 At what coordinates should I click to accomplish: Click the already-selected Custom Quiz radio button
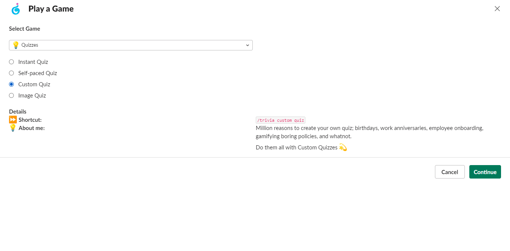tap(11, 84)
